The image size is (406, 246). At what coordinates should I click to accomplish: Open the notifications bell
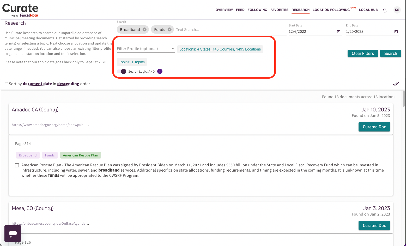click(x=385, y=10)
